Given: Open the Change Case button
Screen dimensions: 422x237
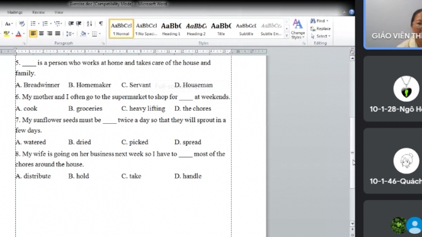Looking at the screenshot, I should pos(9,24).
